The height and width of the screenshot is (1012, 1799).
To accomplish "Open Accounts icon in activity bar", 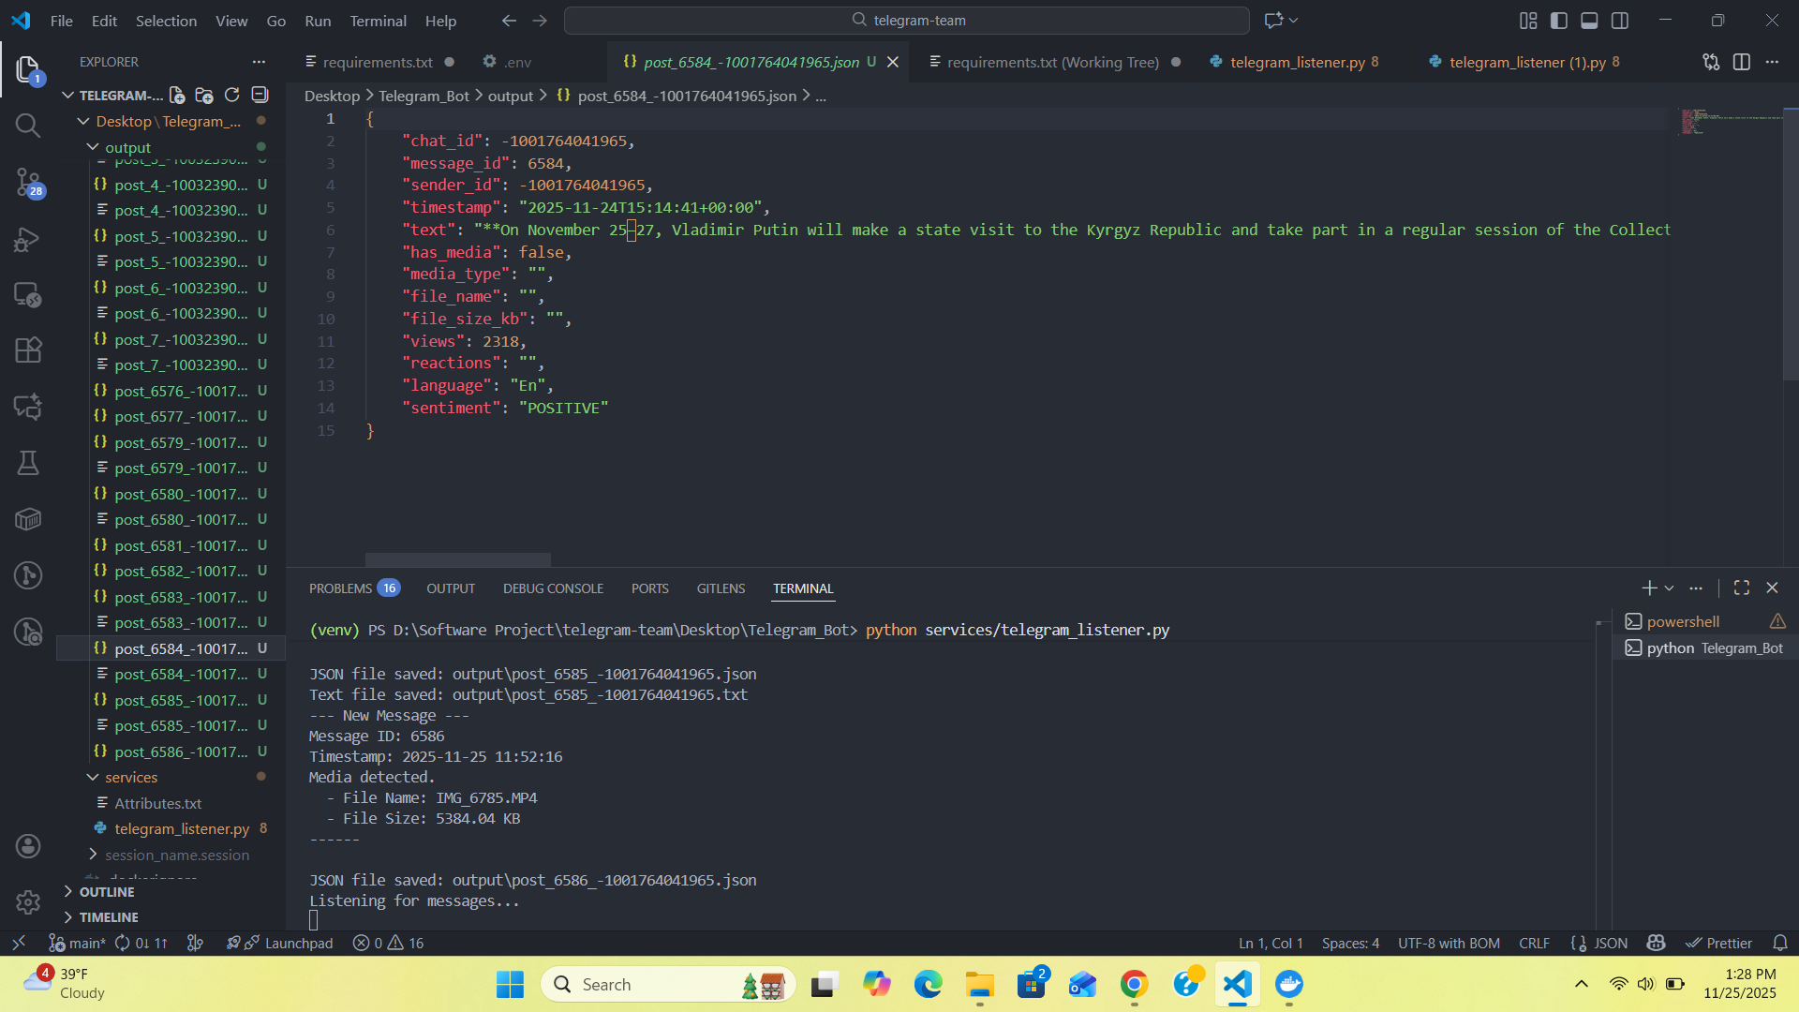I will pos(28,846).
